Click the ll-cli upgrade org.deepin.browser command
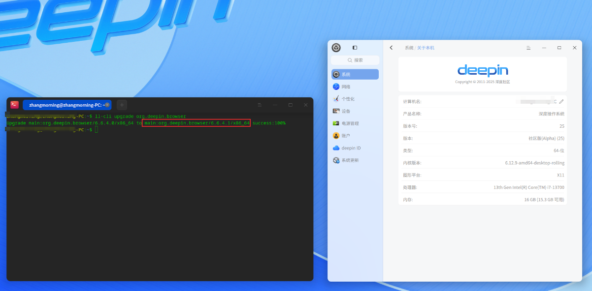 (140, 116)
